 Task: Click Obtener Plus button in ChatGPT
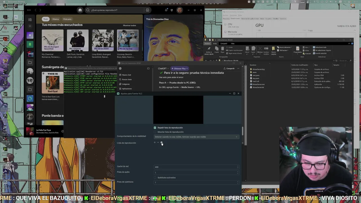[x=179, y=69]
